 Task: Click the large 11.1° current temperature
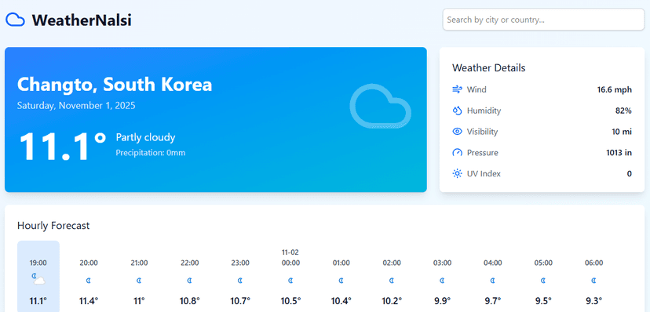coord(62,146)
